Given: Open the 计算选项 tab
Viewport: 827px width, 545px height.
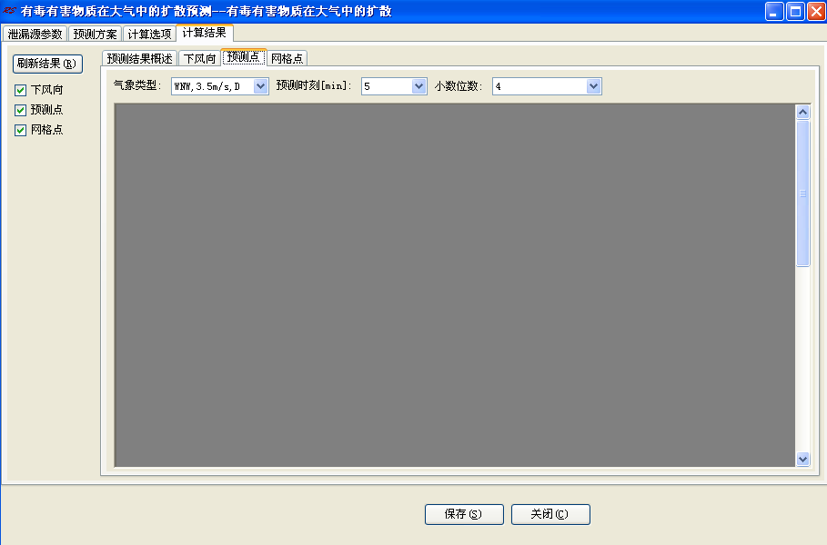Looking at the screenshot, I should [149, 34].
